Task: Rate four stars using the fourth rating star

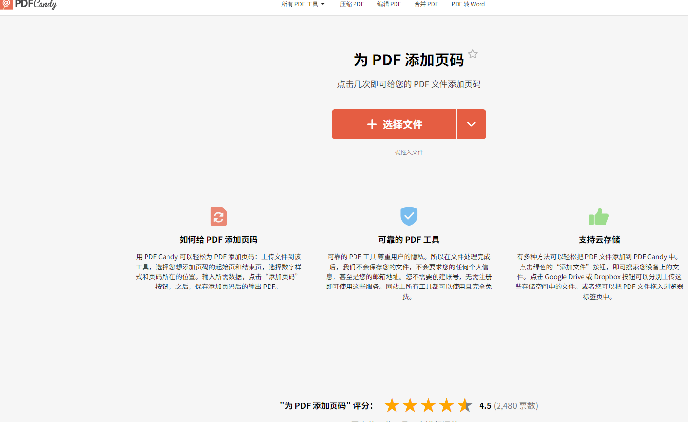Action: [x=446, y=405]
